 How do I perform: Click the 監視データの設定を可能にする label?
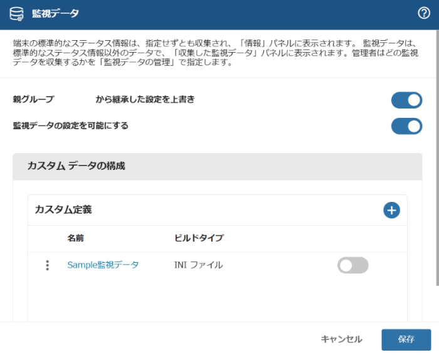click(x=70, y=125)
